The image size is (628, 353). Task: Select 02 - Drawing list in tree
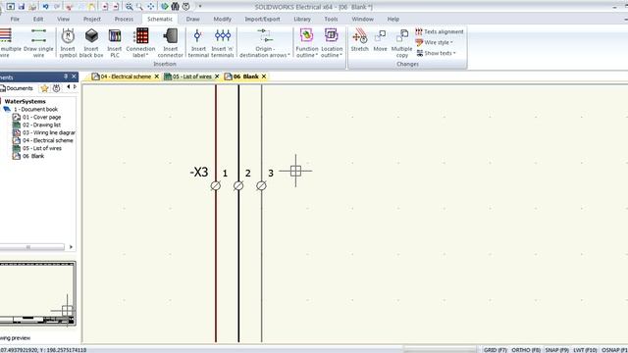[x=37, y=125]
